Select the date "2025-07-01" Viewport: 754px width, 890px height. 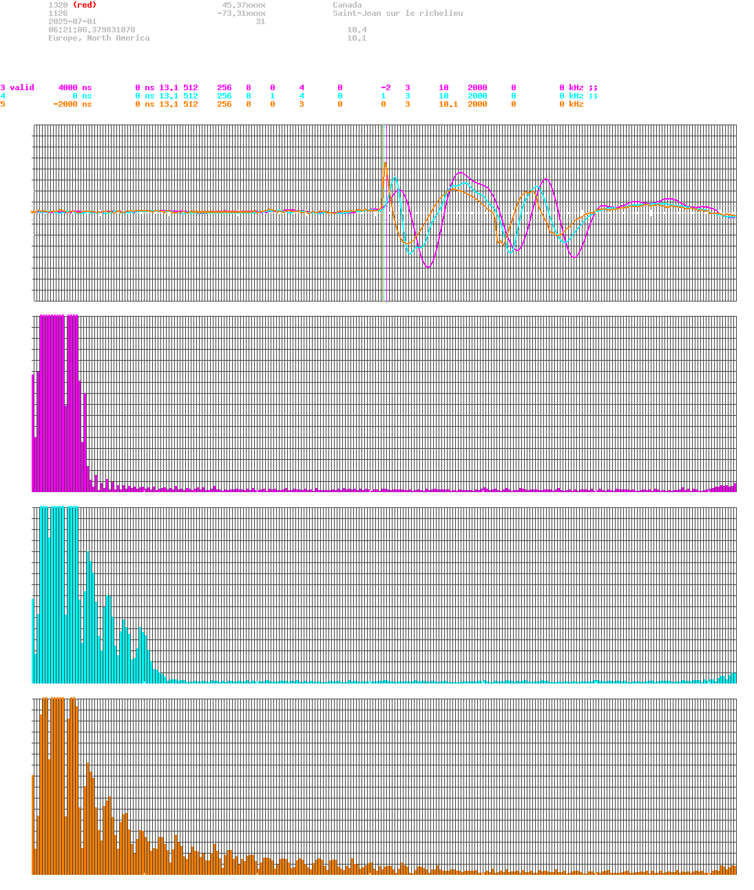click(72, 21)
